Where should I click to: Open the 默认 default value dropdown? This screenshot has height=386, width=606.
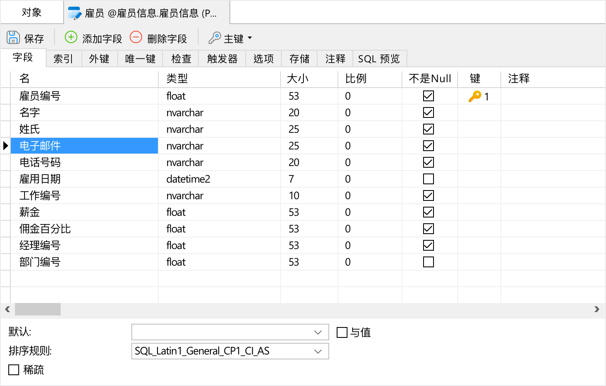click(318, 332)
